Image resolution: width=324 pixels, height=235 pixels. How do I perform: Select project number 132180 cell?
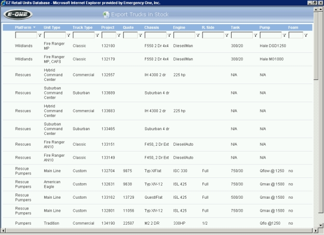tap(108, 46)
